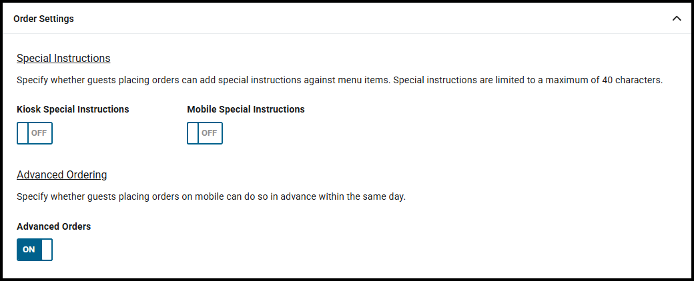Disable the Advanced Orders toggle
Viewport: 694px width, 281px height.
click(x=35, y=250)
